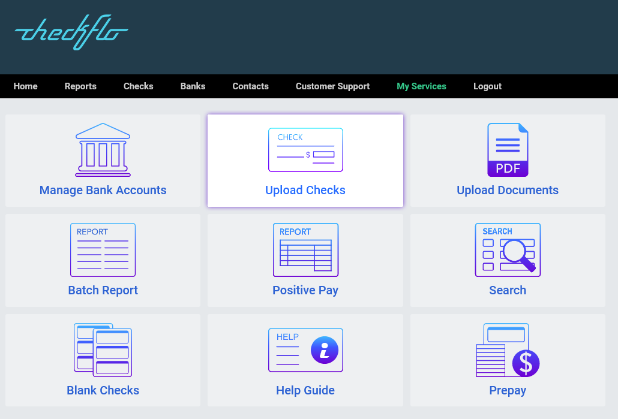This screenshot has height=419, width=618.
Task: Open the Manage Bank Accounts link
Action: click(x=103, y=190)
